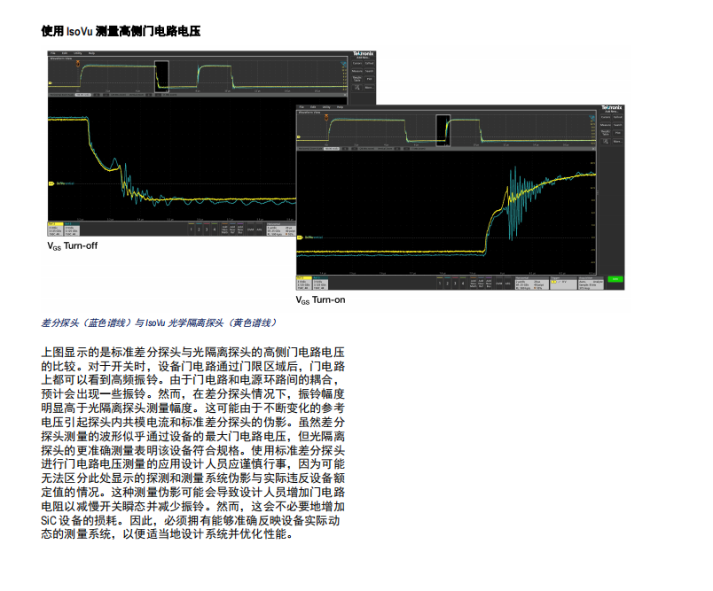Enable DVM in the Turn-off scope
The width and height of the screenshot is (713, 591).
[x=251, y=229]
